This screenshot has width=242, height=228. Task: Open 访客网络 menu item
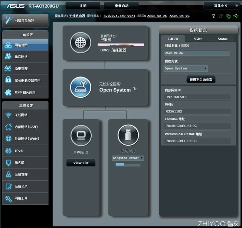(x=25, y=57)
